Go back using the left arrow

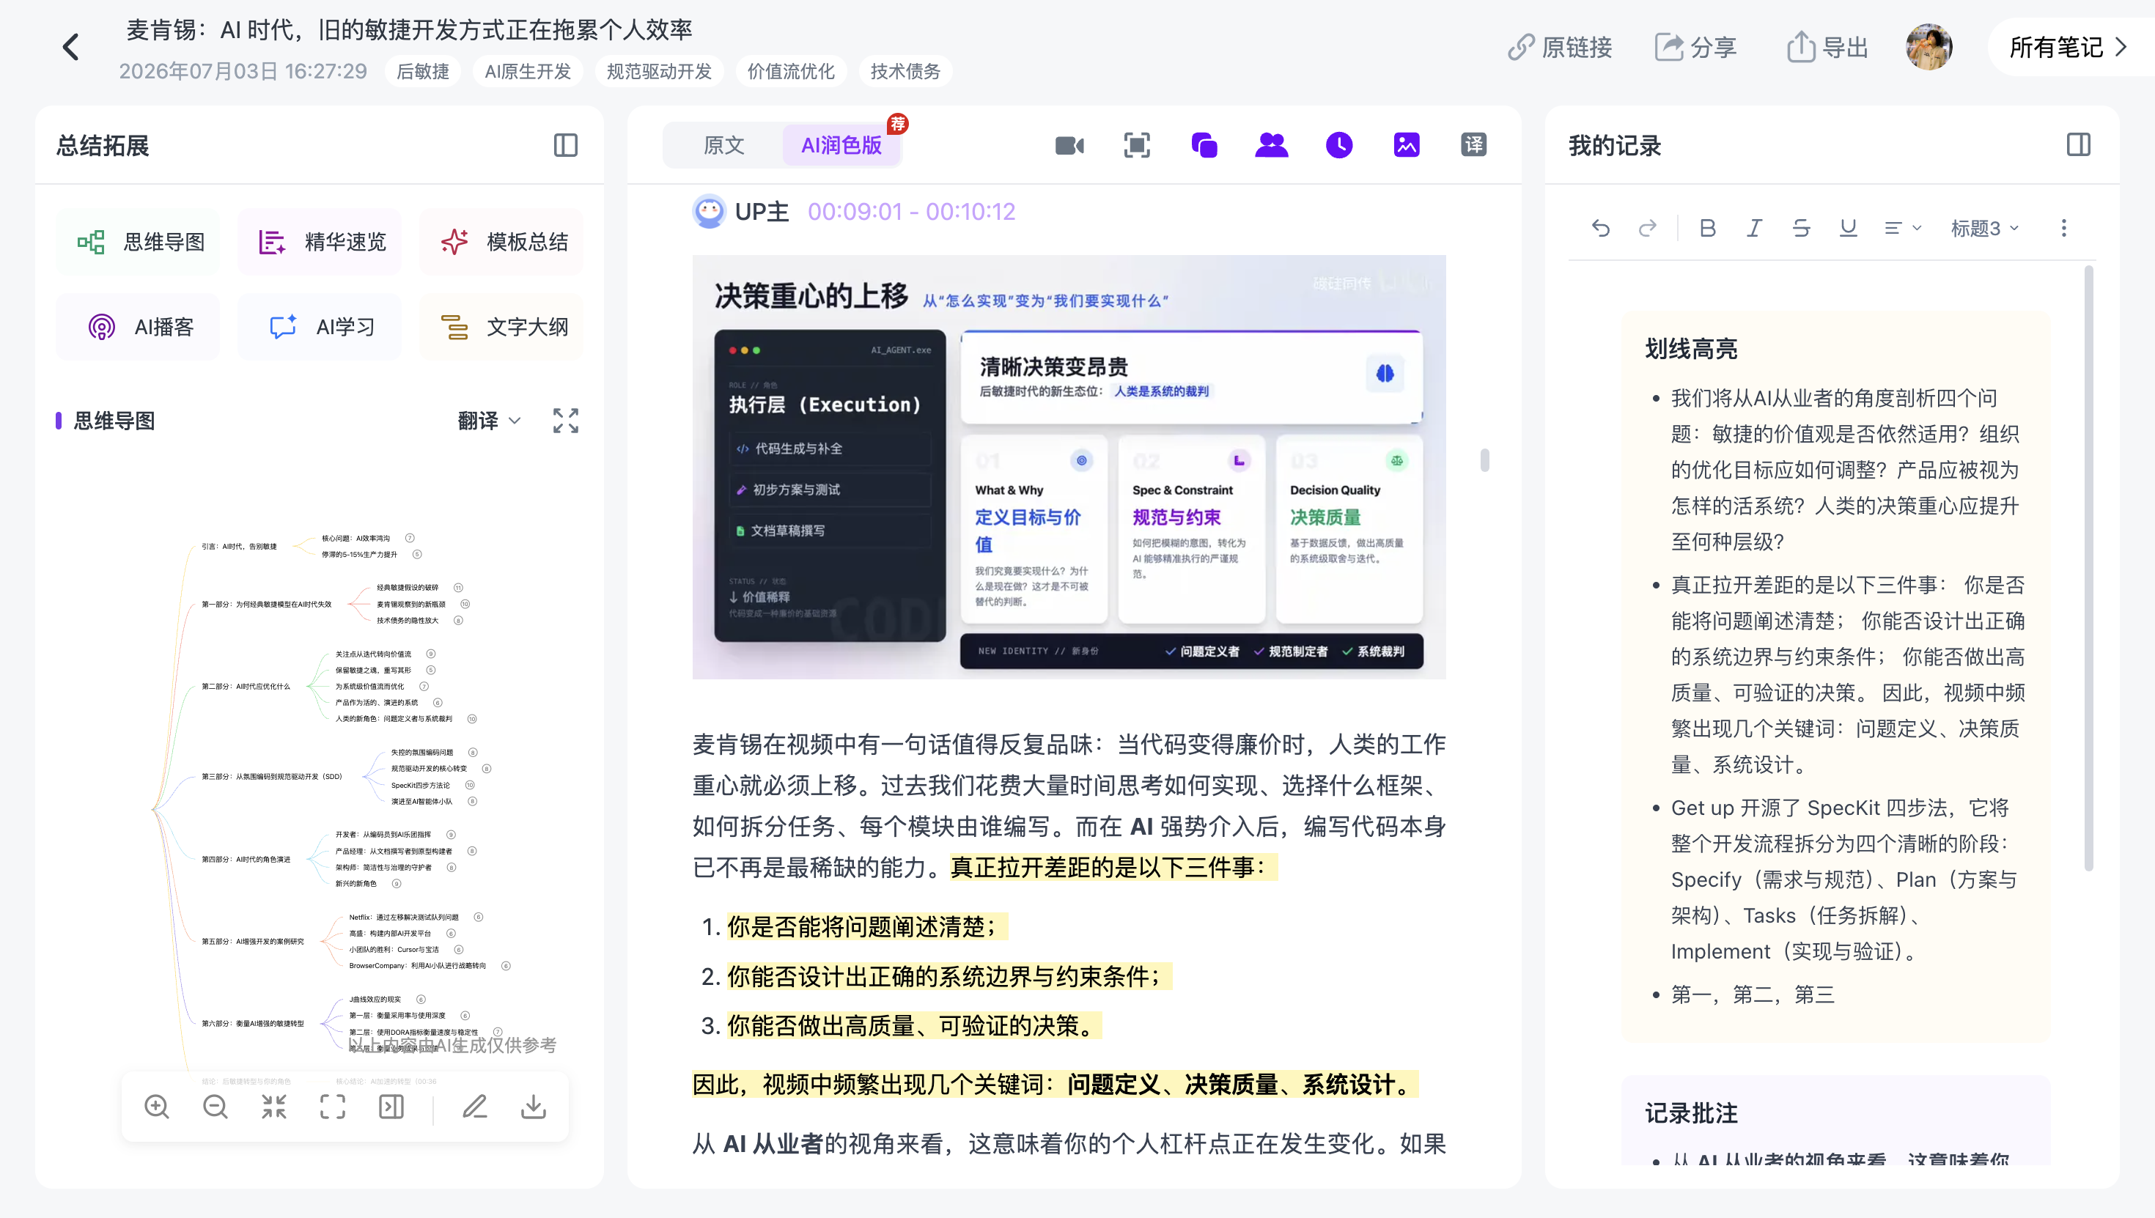pos(71,47)
